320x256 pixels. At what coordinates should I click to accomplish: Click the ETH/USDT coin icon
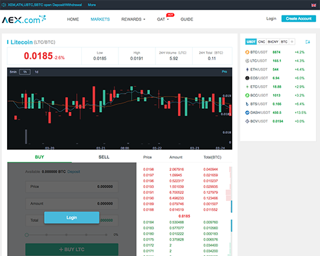(247, 70)
